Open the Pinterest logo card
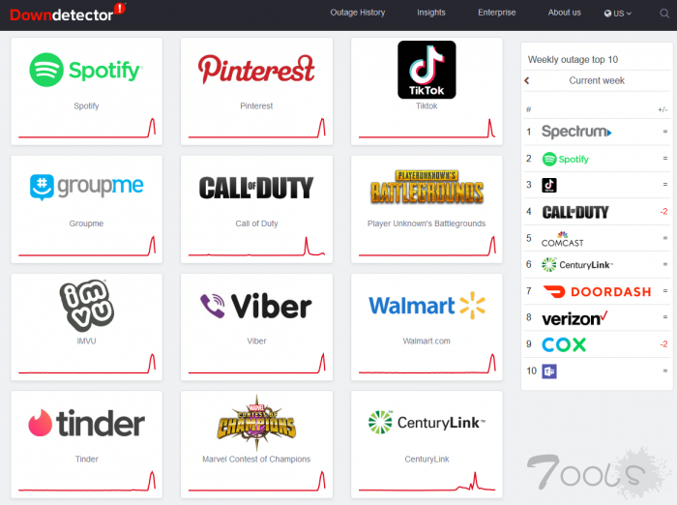677x505 pixels. click(256, 91)
